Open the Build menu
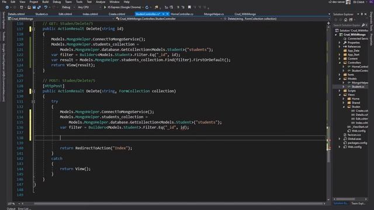Viewport: 374px width, 210px height. click(46, 2)
